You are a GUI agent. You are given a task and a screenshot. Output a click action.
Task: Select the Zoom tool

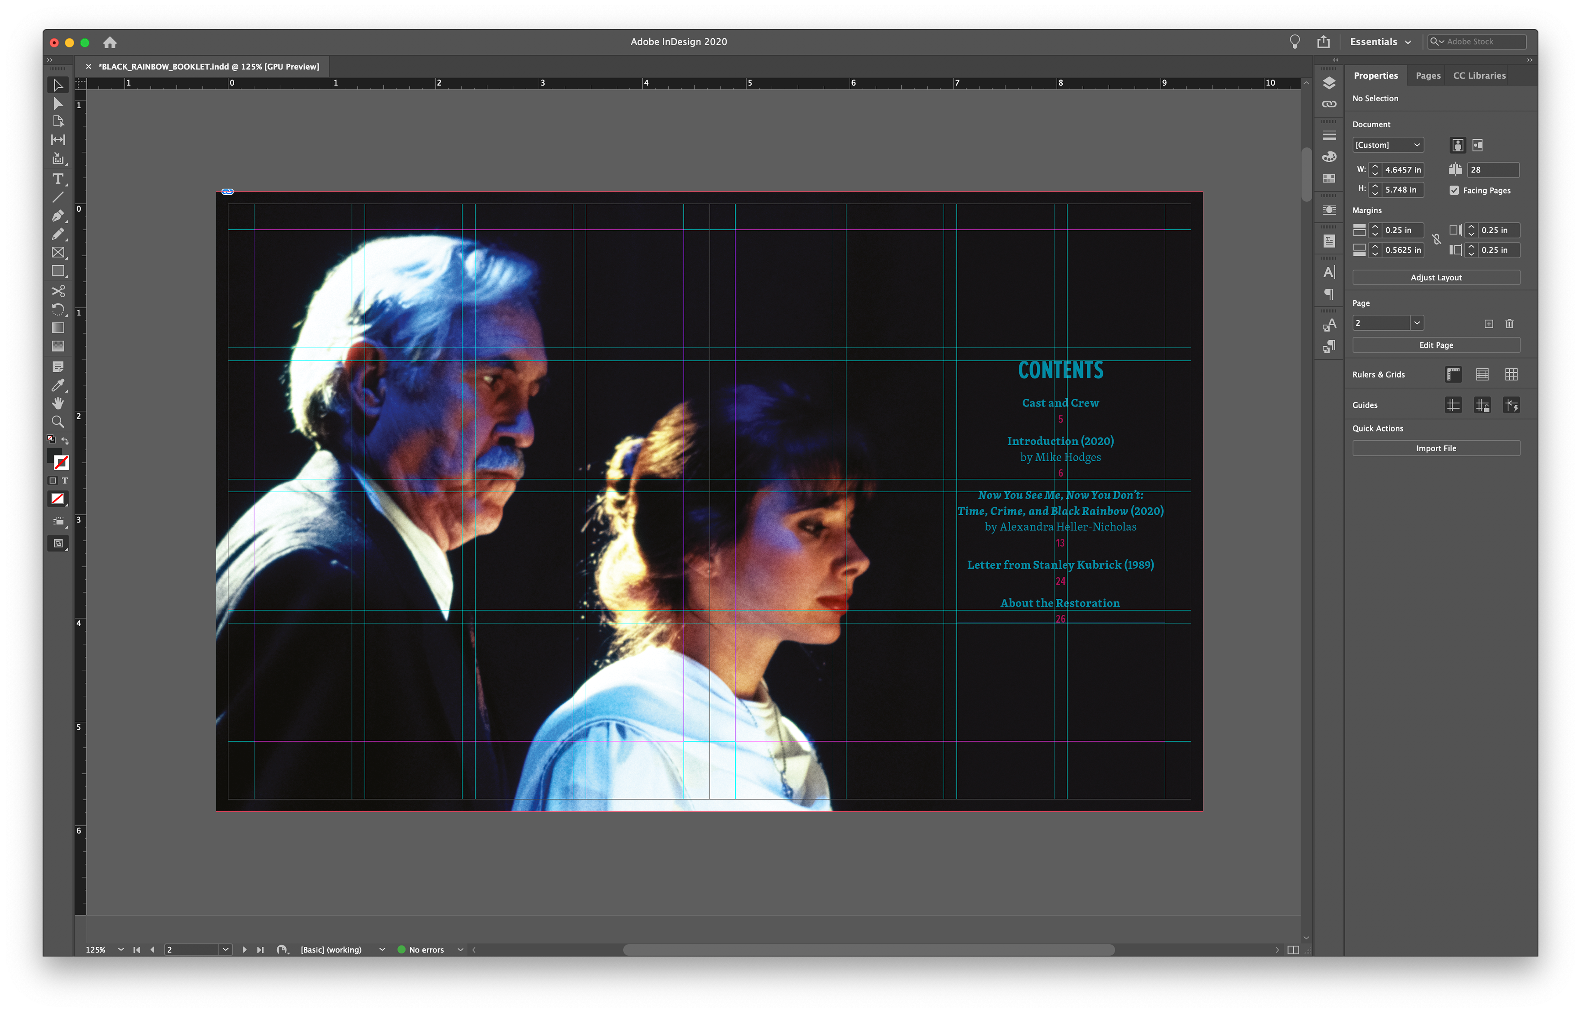pyautogui.click(x=58, y=422)
